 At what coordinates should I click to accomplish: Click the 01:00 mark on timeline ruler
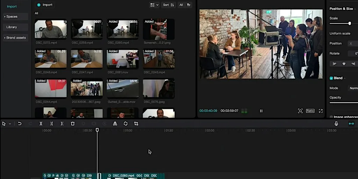click(x=128, y=131)
